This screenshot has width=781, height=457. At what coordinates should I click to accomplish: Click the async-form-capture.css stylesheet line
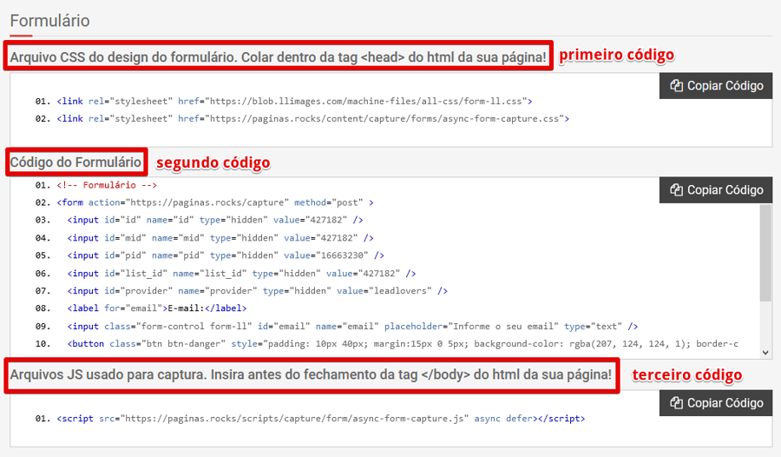(312, 118)
